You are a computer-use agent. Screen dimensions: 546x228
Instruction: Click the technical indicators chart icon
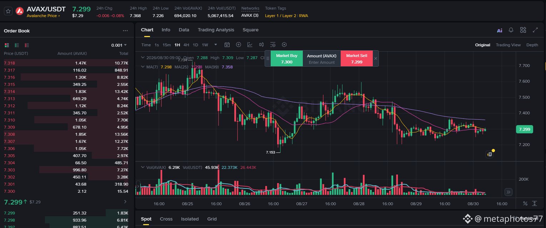(x=250, y=45)
